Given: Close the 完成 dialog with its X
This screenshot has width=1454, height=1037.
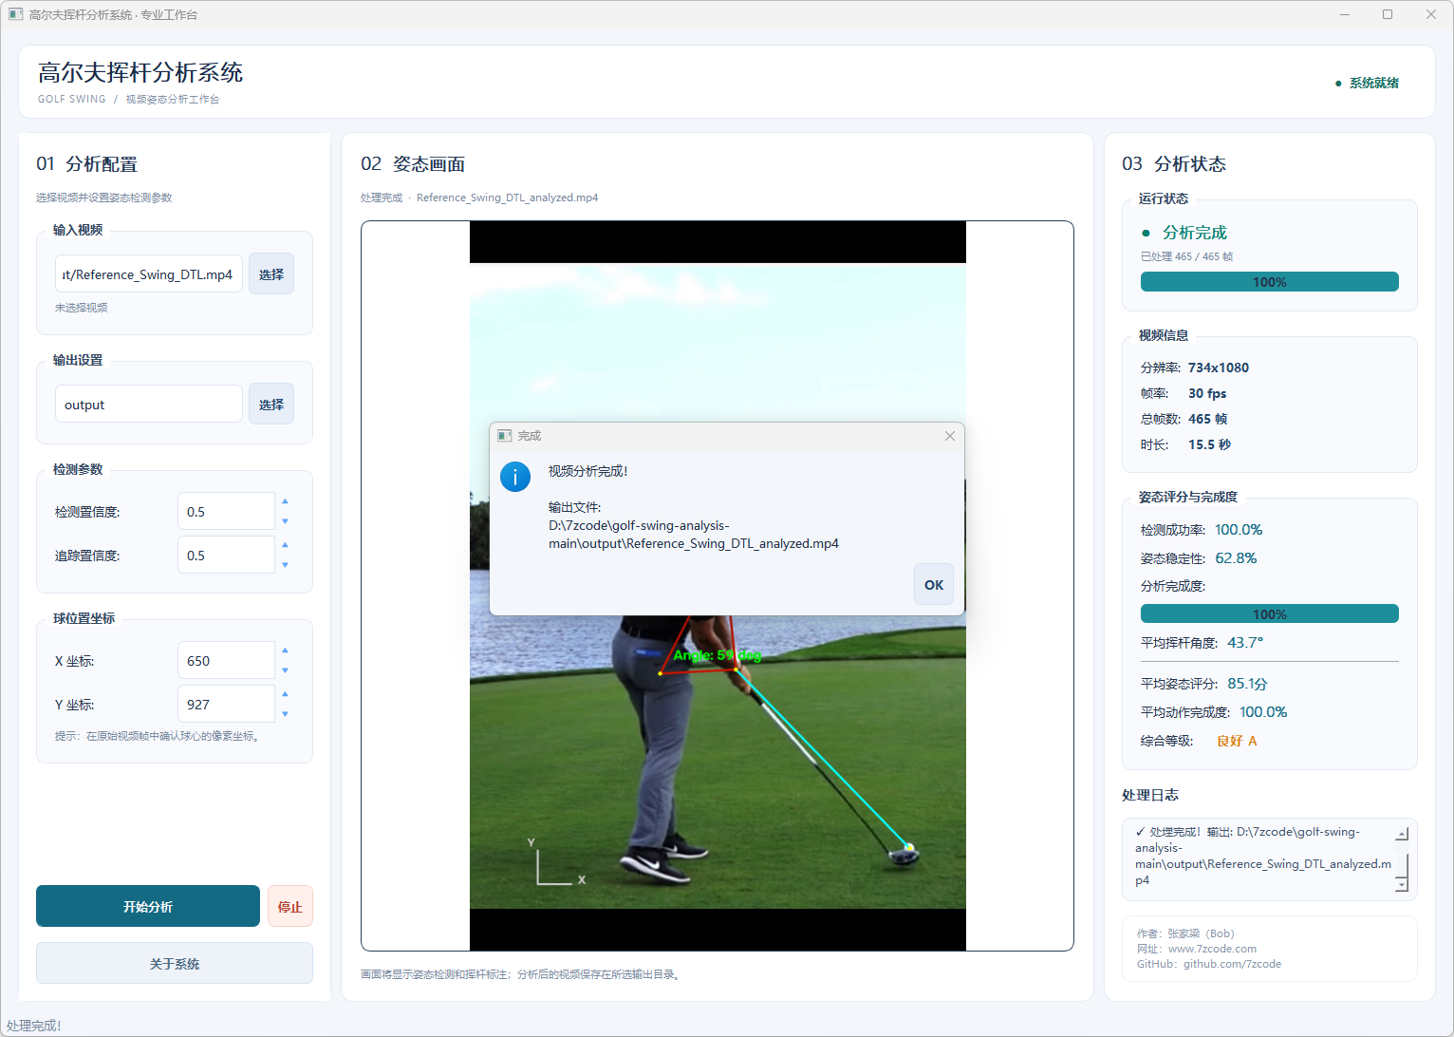Looking at the screenshot, I should coord(950,436).
